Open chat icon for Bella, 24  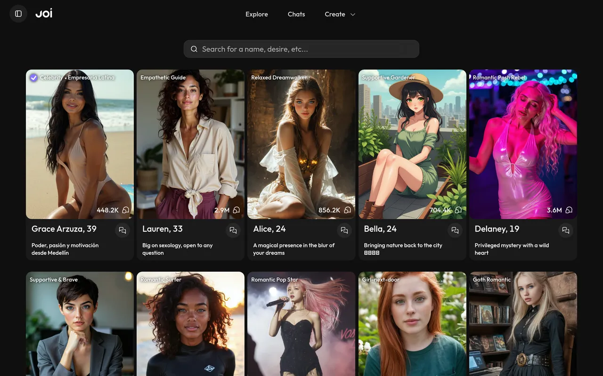455,230
